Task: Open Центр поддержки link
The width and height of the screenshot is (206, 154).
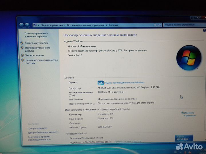Action: click(x=37, y=128)
